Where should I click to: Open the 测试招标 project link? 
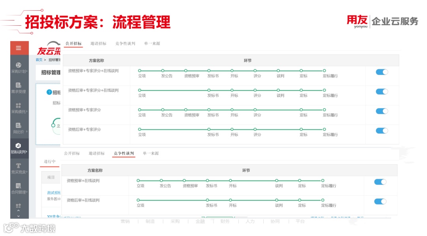coord(54,193)
